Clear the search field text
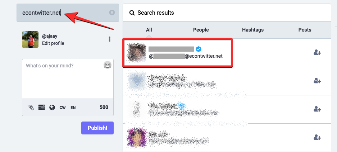Screen dimensions: 337x152 point(112,13)
